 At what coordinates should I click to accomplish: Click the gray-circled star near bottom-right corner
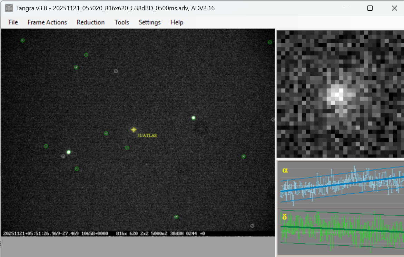click(x=252, y=226)
